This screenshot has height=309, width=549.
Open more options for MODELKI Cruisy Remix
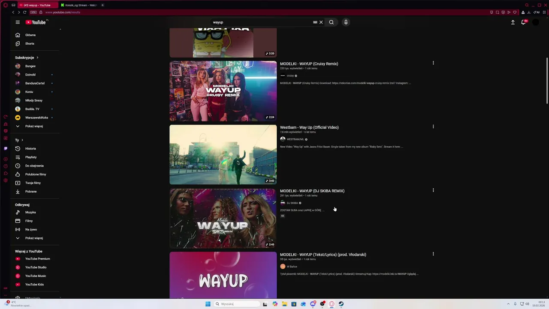433,63
